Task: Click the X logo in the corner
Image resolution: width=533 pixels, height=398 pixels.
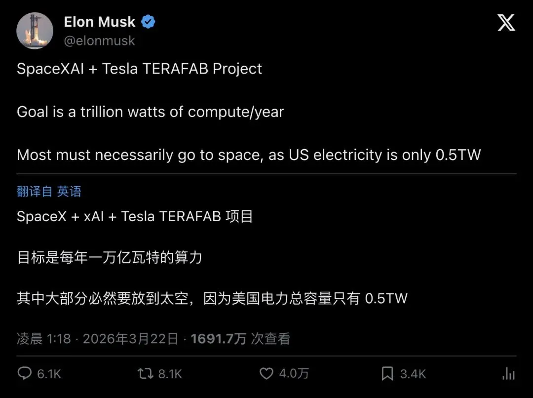Action: coord(506,23)
